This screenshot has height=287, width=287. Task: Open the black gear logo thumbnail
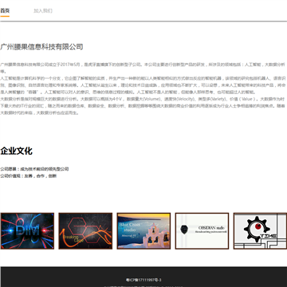pyautogui.click(x=260, y=231)
